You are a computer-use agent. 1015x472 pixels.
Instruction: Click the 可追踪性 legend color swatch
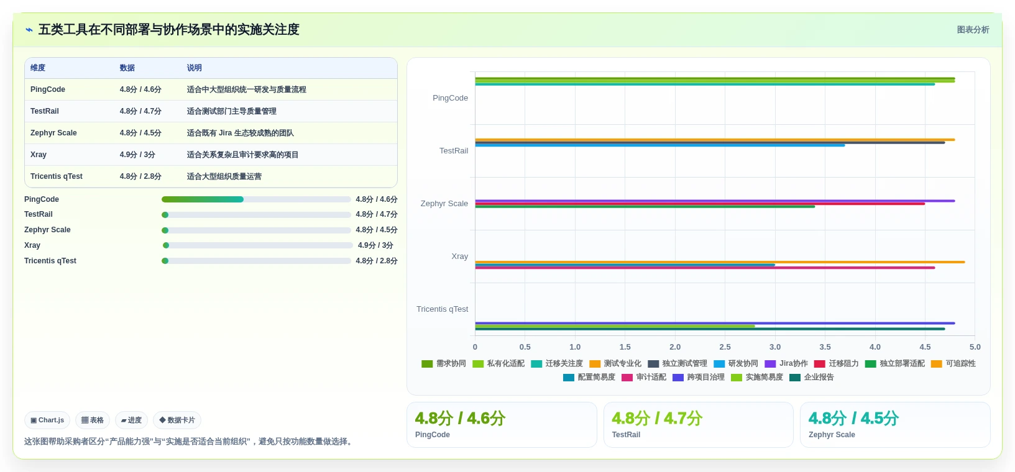click(937, 364)
